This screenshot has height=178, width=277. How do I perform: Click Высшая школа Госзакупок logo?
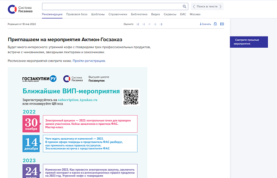click(99, 79)
